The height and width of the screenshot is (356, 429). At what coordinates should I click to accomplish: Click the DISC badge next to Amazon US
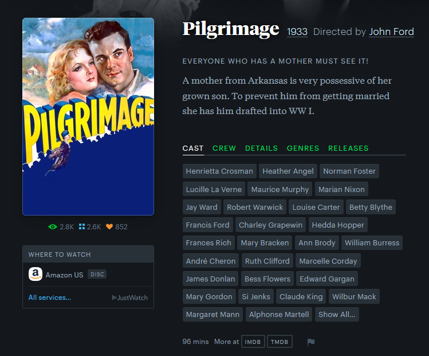(97, 275)
